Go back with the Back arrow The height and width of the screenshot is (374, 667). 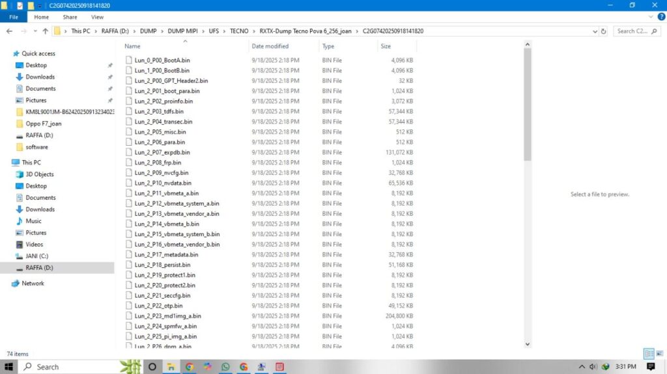tap(9, 31)
